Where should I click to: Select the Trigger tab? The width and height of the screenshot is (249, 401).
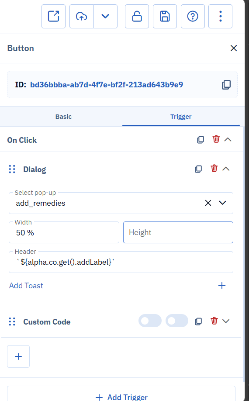tap(181, 117)
